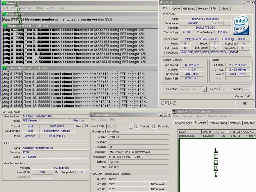Open the Ansicht menu in Task-Manager
256x192 pixels.
[201, 116]
